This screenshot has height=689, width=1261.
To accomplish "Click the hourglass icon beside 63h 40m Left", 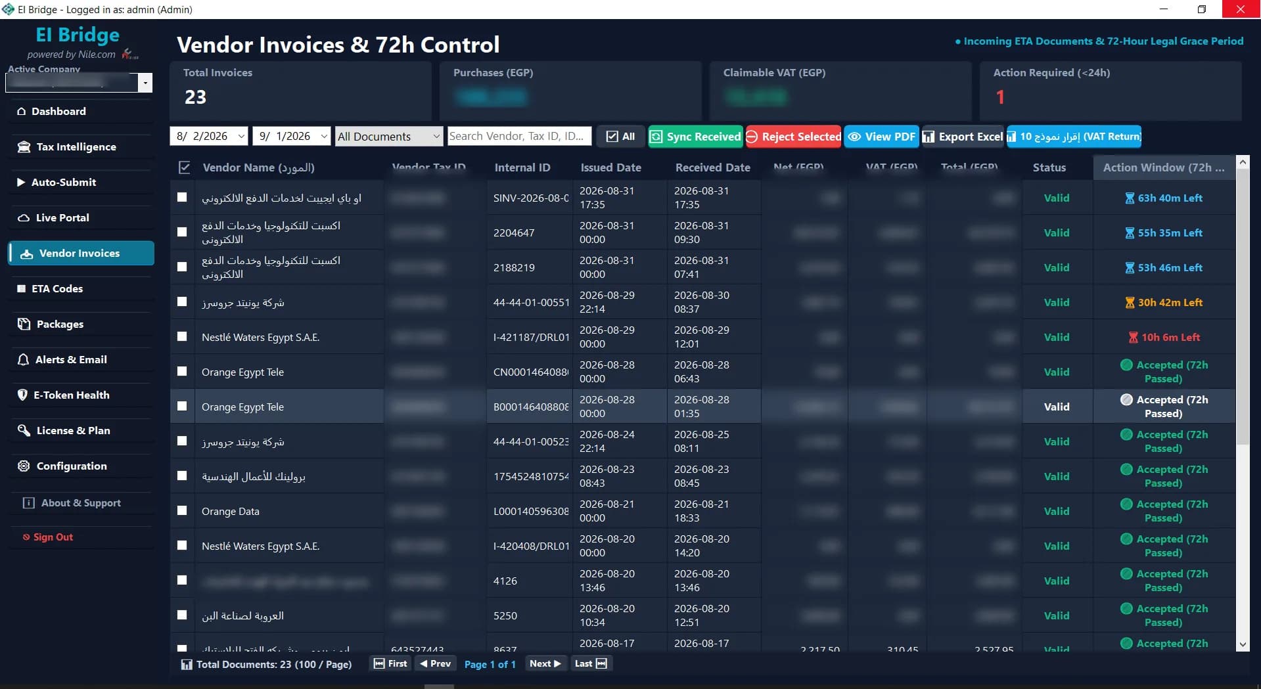I will pos(1130,198).
